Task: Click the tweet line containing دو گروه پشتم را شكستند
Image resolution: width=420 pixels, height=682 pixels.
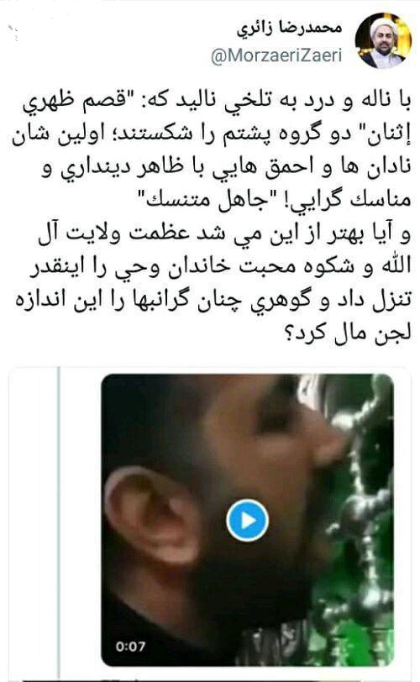Action: [x=212, y=135]
